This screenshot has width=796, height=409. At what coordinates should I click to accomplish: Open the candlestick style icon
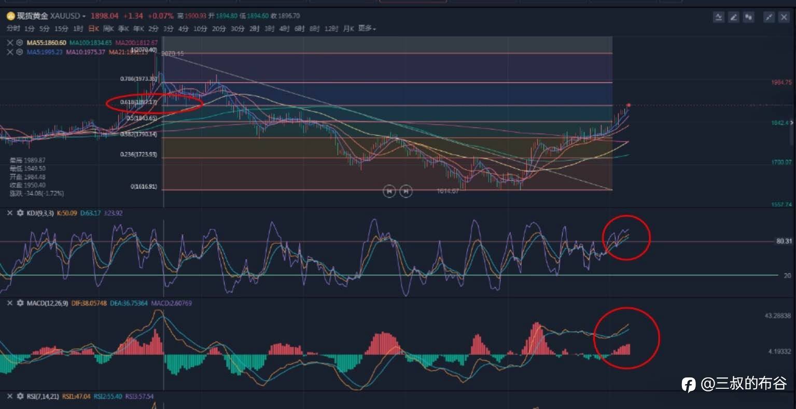(748, 17)
